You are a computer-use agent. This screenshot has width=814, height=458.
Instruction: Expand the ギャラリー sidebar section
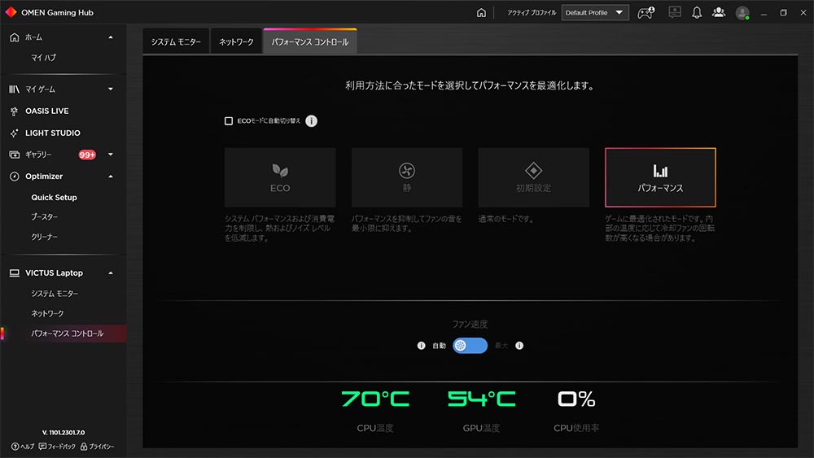(111, 155)
